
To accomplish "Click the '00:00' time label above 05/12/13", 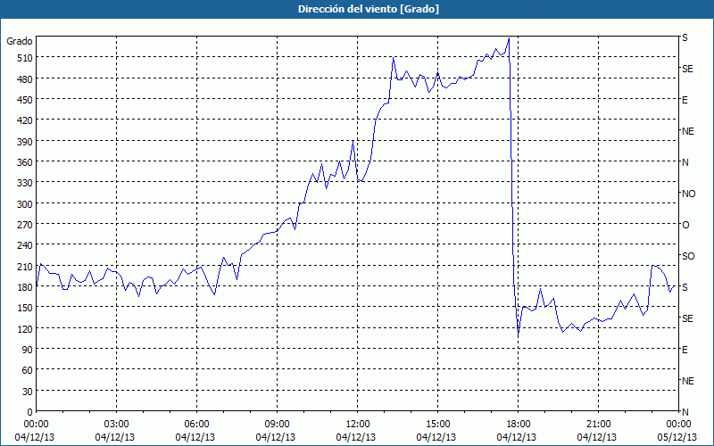I will coord(678,425).
